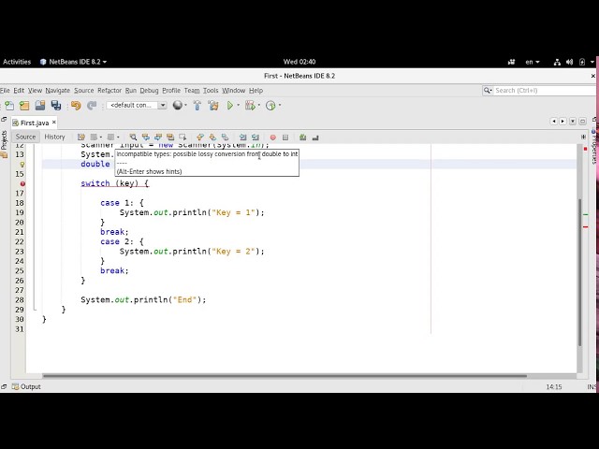Screen dimensions: 599x449
Task: Click the Open Project toolbar icon
Action: pyautogui.click(x=40, y=106)
